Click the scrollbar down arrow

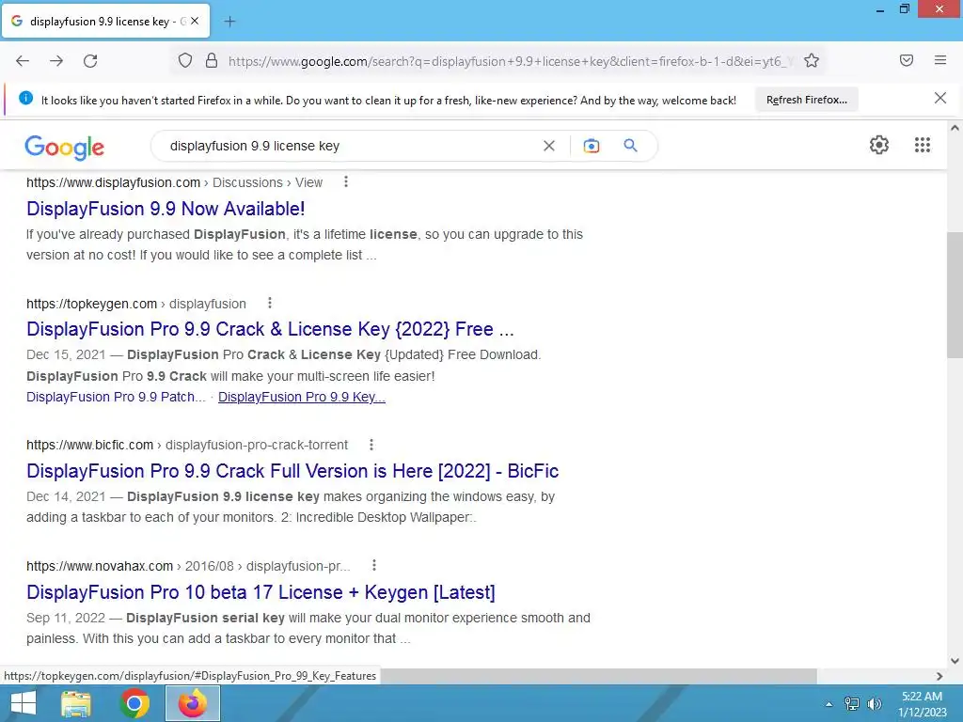[955, 661]
